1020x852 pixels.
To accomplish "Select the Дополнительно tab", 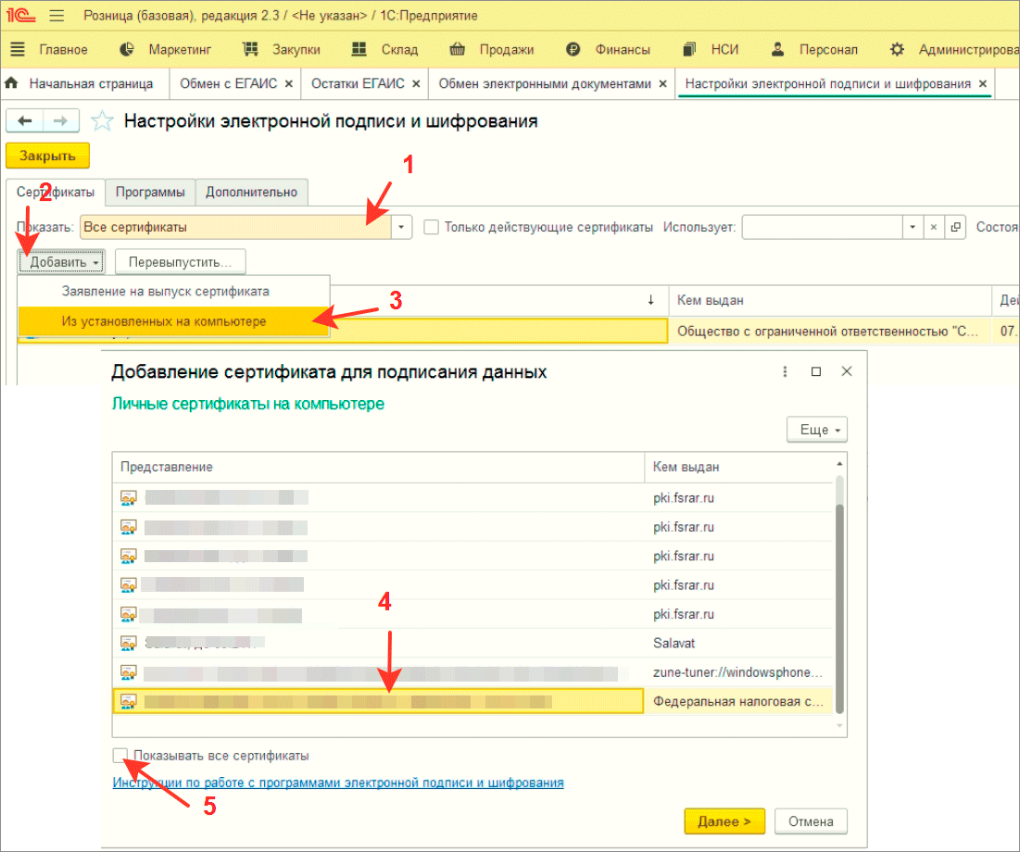I will [x=251, y=193].
